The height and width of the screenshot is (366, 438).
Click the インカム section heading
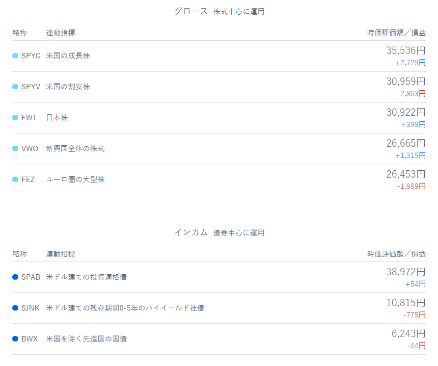[x=192, y=233]
